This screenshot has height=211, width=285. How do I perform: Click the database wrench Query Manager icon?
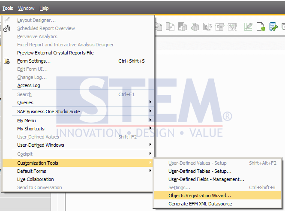point(273,27)
